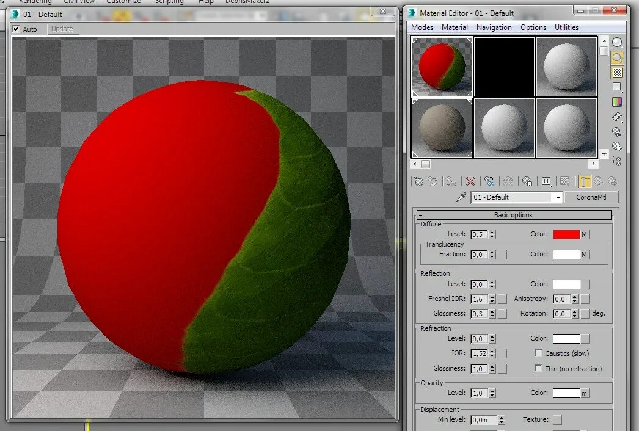Viewport: 639px width, 431px height.
Task: Click the Fresnel IOR map slot button
Action: point(503,299)
